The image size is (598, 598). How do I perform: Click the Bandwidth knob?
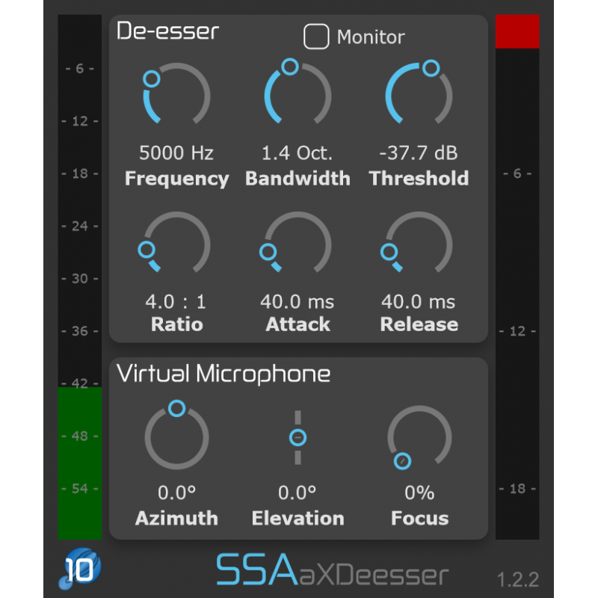(298, 96)
